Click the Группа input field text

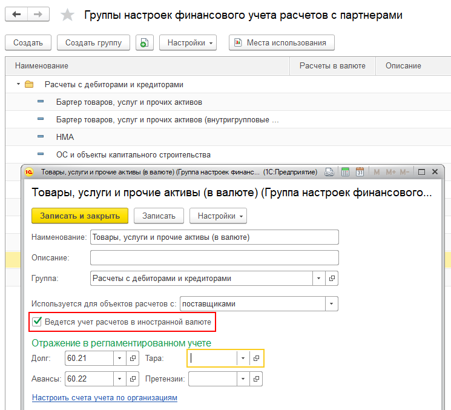pos(202,279)
